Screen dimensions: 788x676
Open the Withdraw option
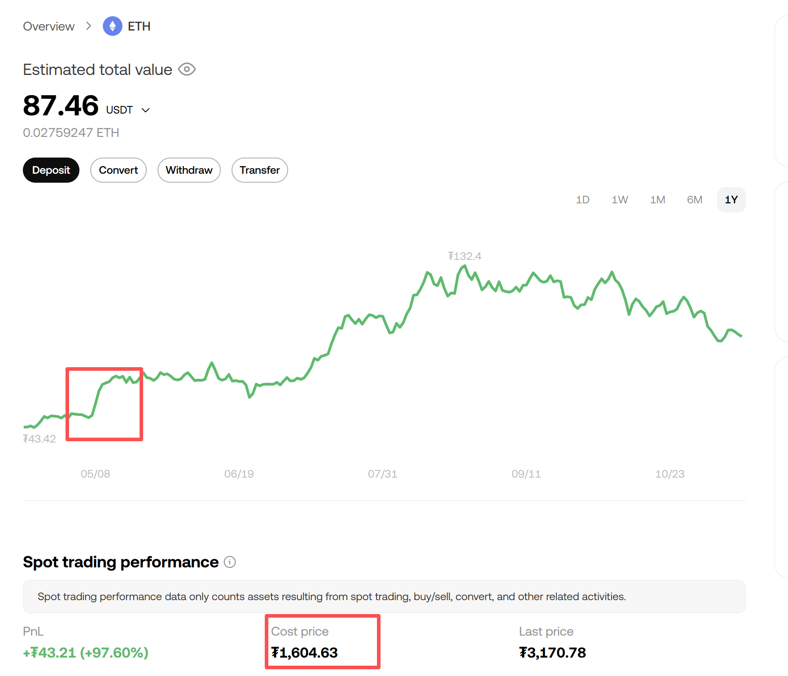189,170
